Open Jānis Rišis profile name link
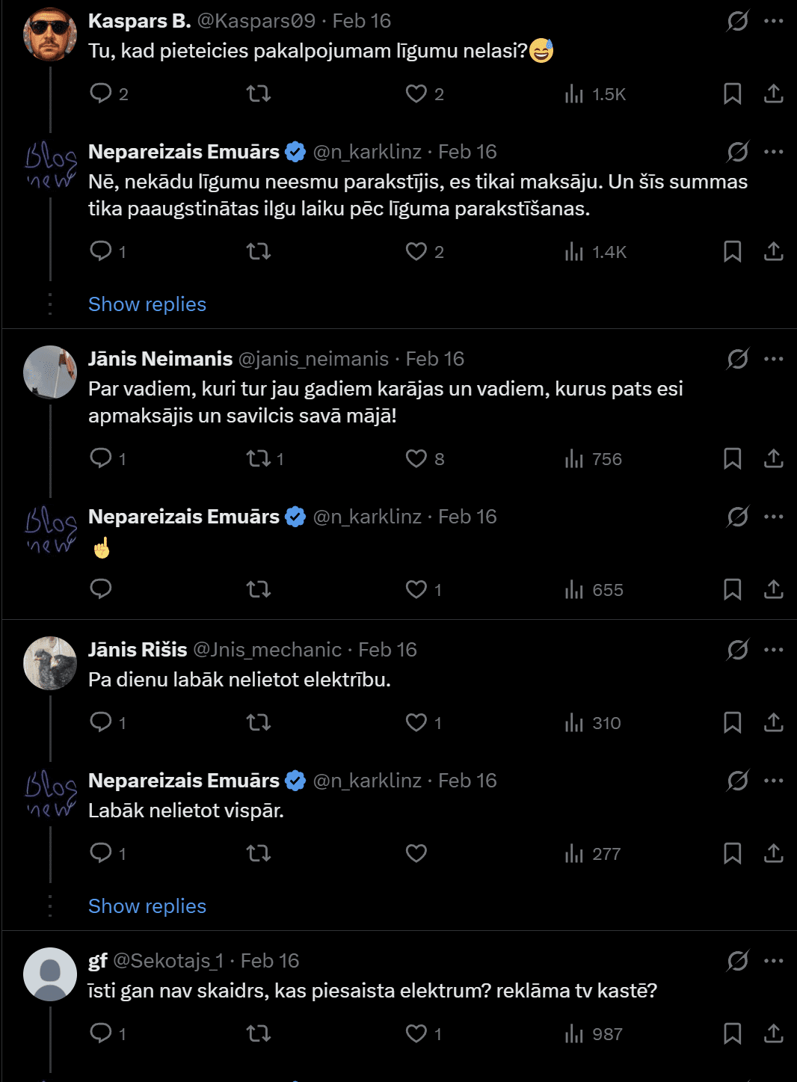The width and height of the screenshot is (797, 1082). (x=138, y=650)
